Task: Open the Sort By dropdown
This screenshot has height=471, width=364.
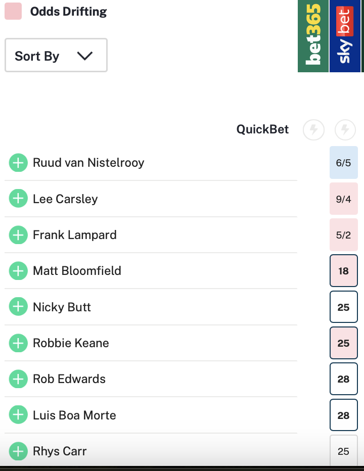Action: (x=56, y=56)
